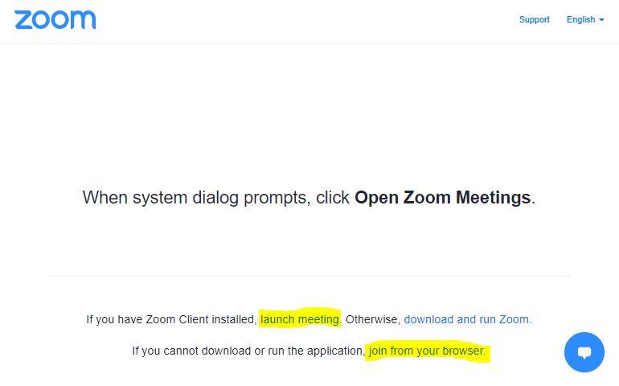This screenshot has height=386, width=619.
Task: Click the word 'Zoom' in the download link
Action: click(514, 319)
